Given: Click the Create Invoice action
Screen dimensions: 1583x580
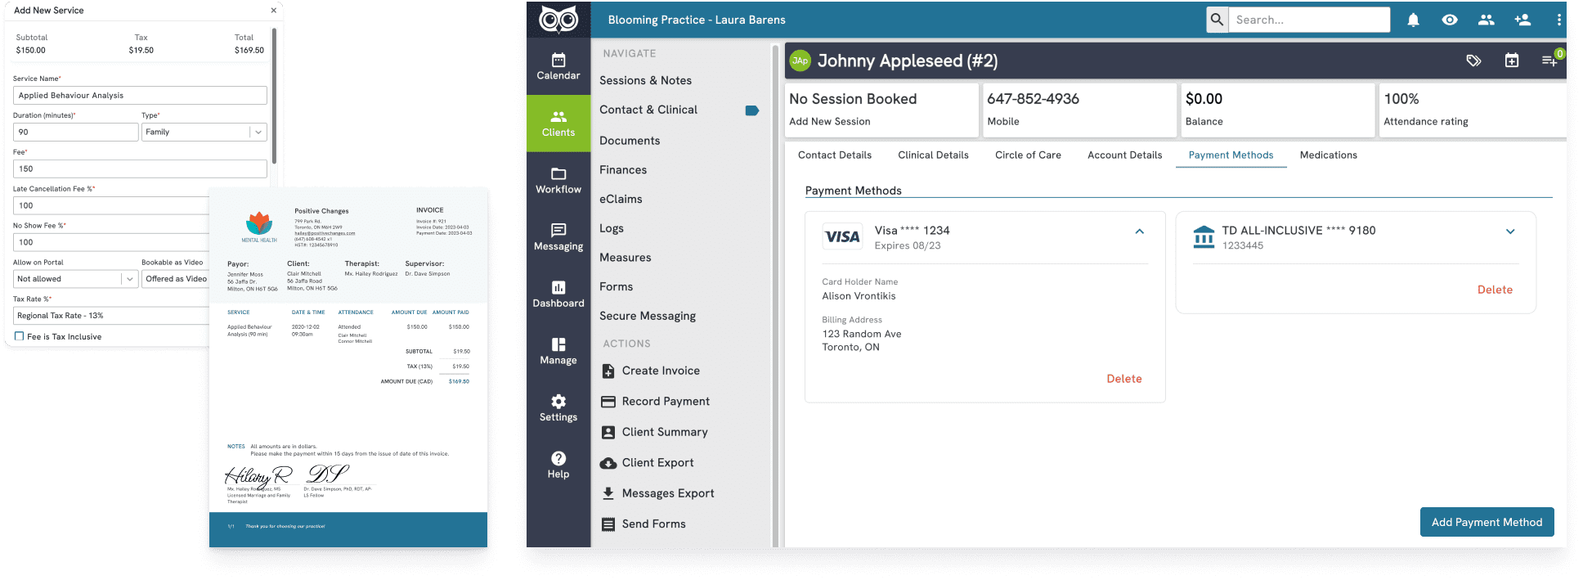Looking at the screenshot, I should (x=660, y=371).
